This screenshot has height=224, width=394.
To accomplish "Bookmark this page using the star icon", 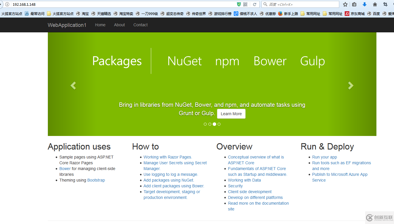I will (x=345, y=4).
